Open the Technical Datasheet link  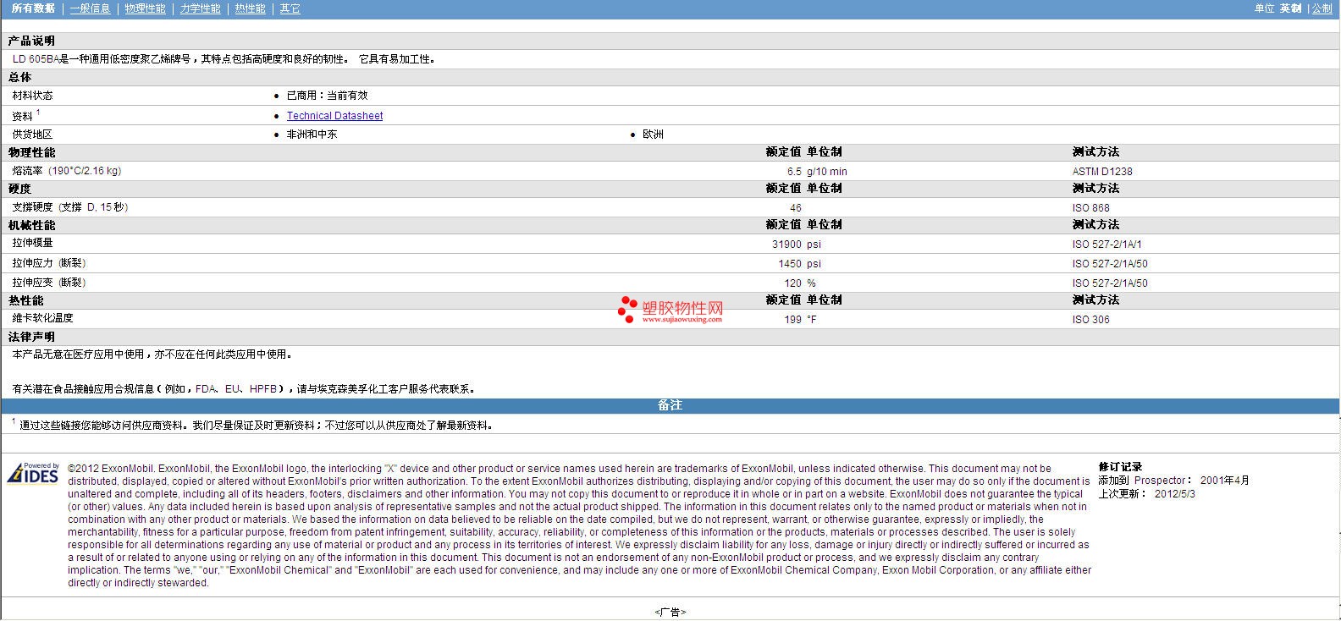(x=334, y=116)
